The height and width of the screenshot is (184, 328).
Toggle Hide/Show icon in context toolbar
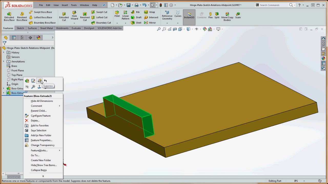pyautogui.click(x=27, y=87)
